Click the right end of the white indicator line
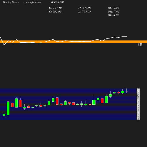Screen dimensions: 147x147 tap(126, 37)
